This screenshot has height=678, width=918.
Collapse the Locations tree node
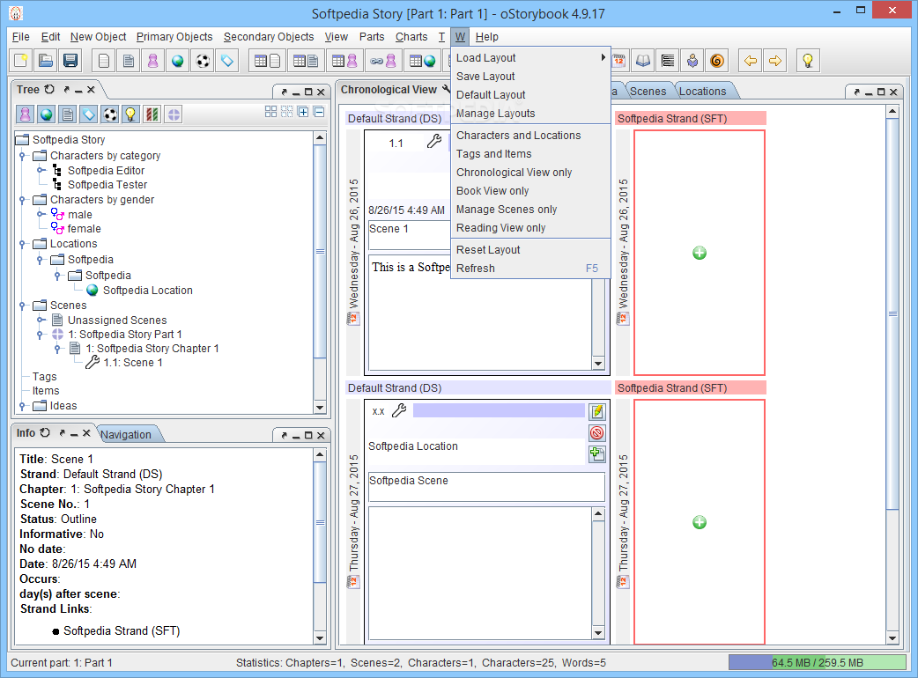coord(22,243)
